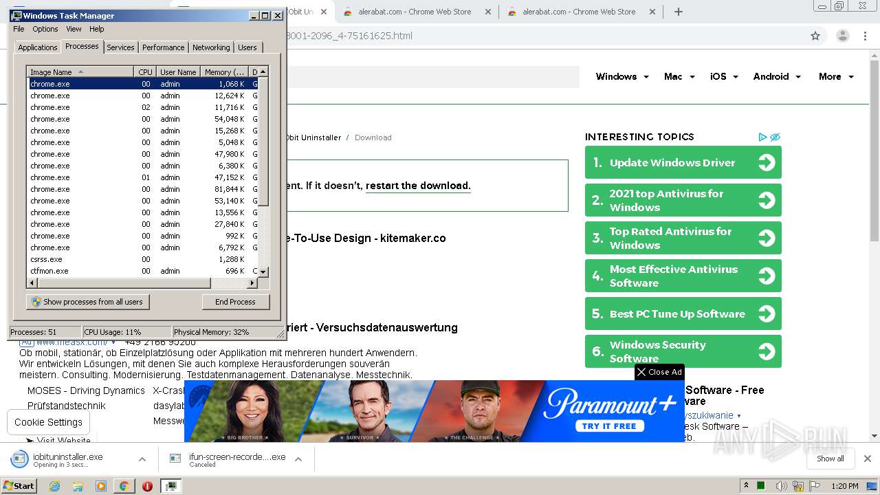Viewport: 880px width, 495px height.
Task: Click the arrow on Top Rated Antivirus for Windows
Action: point(767,238)
